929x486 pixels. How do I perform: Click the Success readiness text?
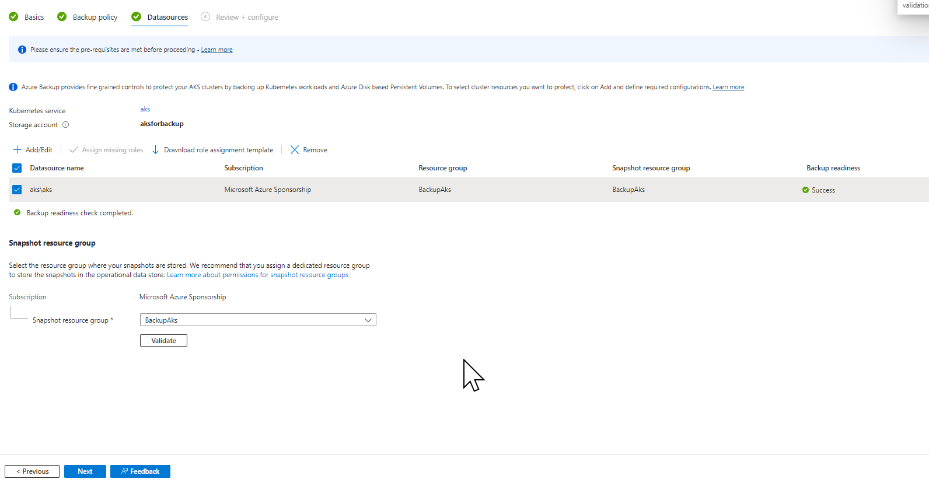tap(823, 190)
